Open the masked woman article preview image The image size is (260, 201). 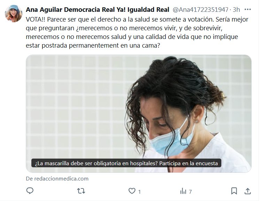click(139, 114)
